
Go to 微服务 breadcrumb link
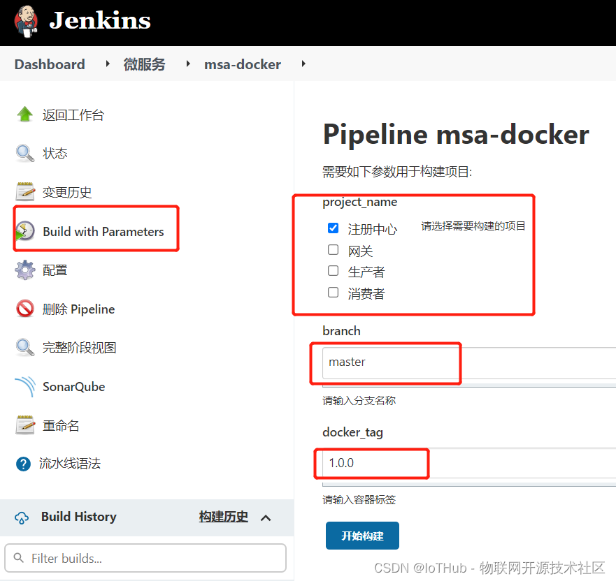pos(145,64)
